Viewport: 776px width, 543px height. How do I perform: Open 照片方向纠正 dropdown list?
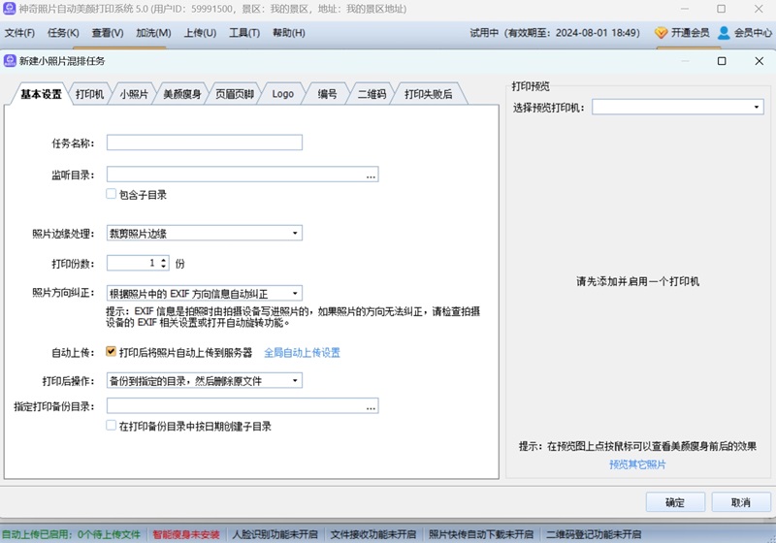coord(294,293)
